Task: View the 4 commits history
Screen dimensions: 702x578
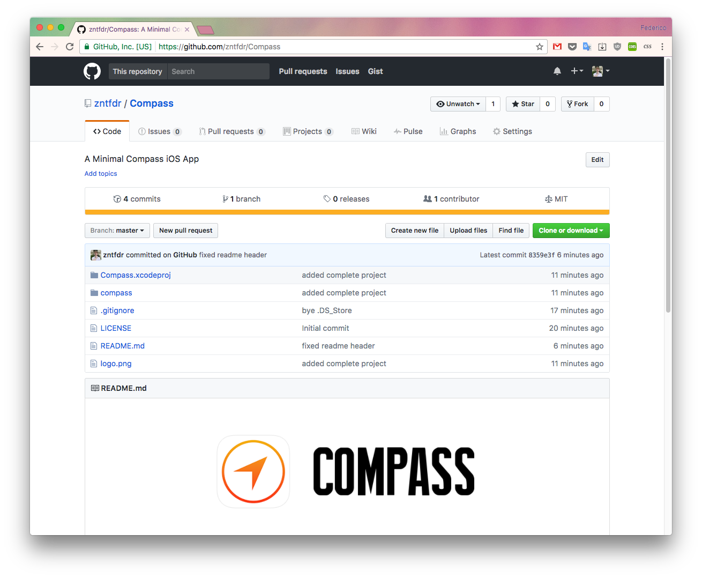Action: pyautogui.click(x=137, y=199)
